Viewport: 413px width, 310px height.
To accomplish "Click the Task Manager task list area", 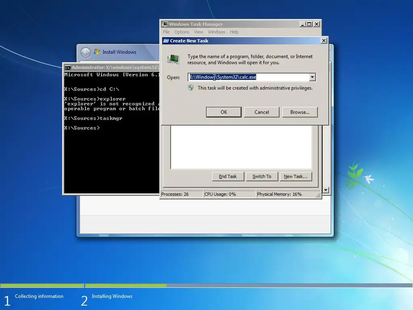I will 241,147.
